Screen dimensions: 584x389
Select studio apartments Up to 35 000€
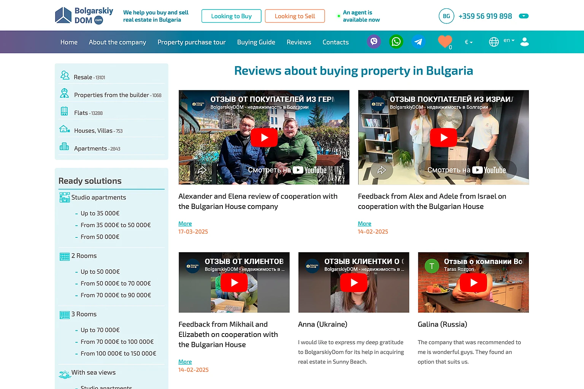coord(100,213)
